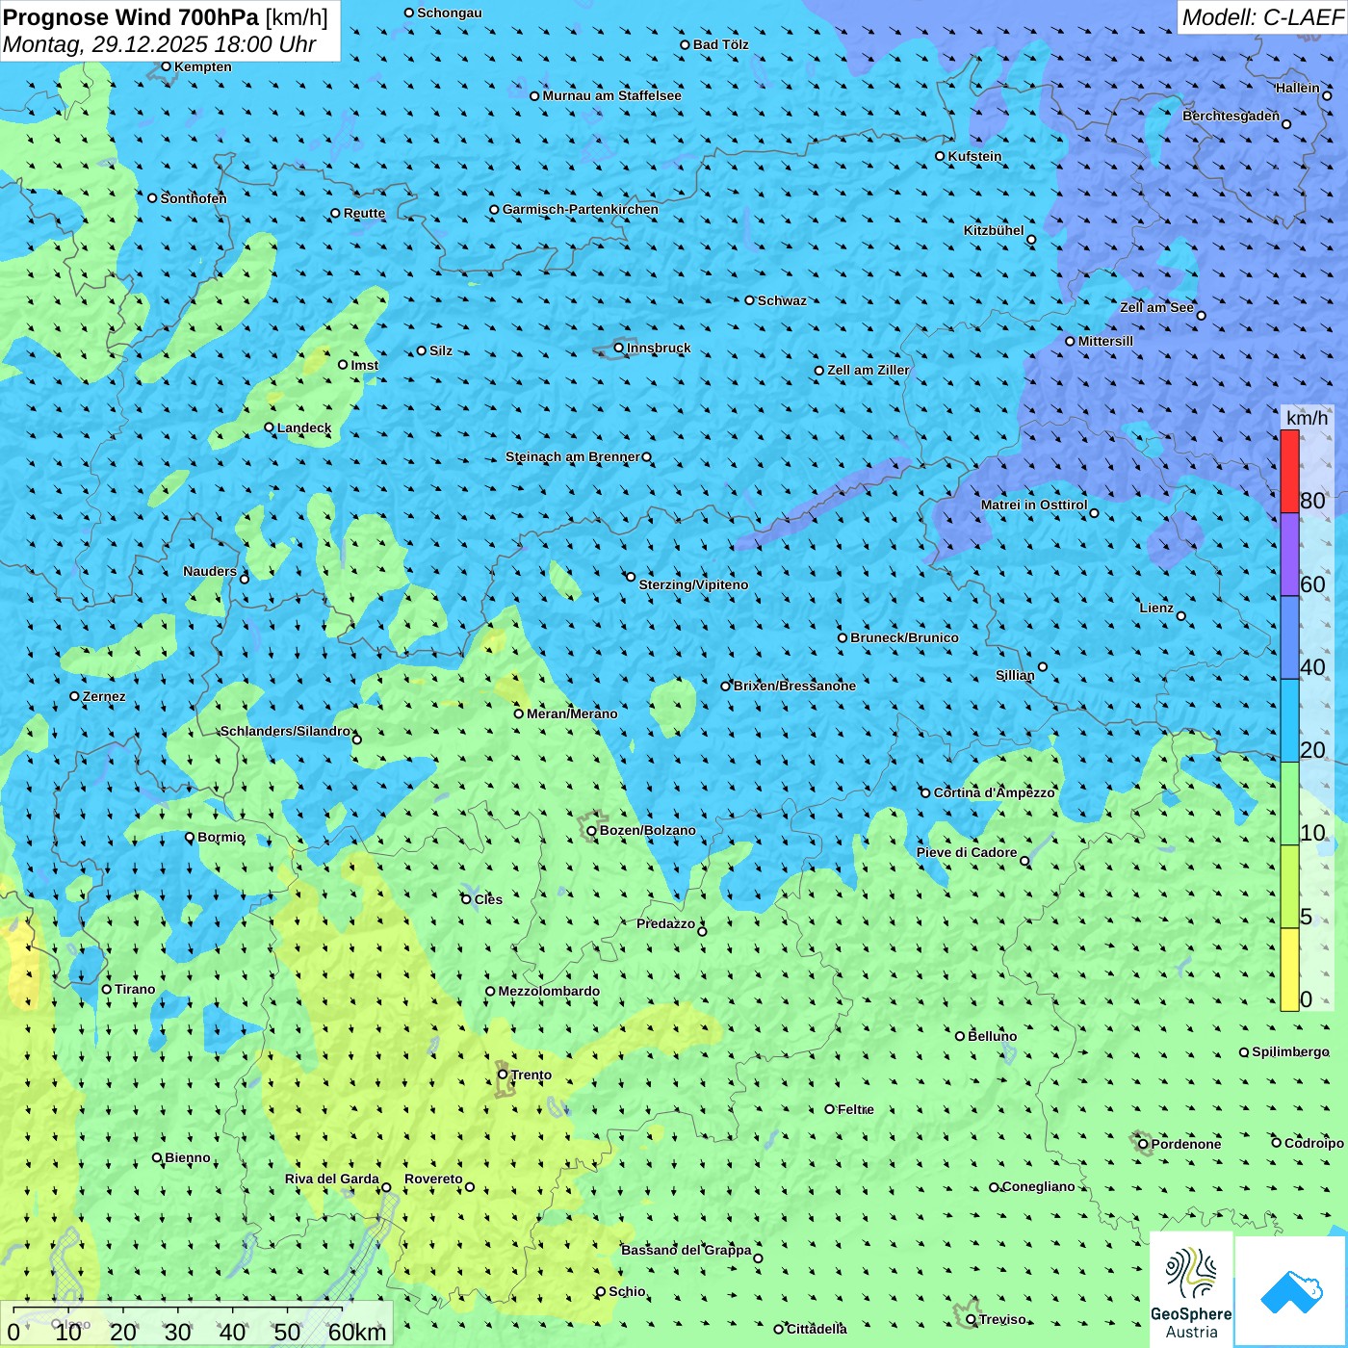The image size is (1348, 1348).
Task: Click the 'Steinach am Brenner' label
Action: tap(573, 456)
